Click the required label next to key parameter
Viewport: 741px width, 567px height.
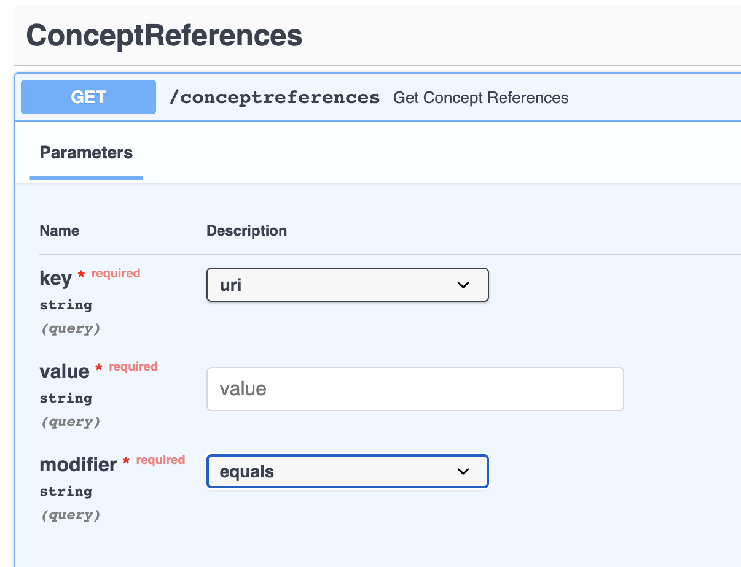coord(116,273)
